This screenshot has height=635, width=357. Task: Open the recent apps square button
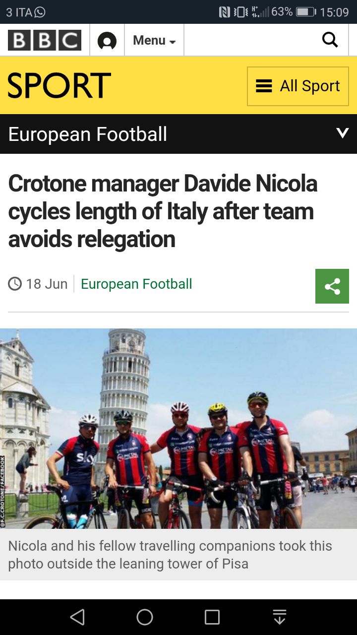212,617
